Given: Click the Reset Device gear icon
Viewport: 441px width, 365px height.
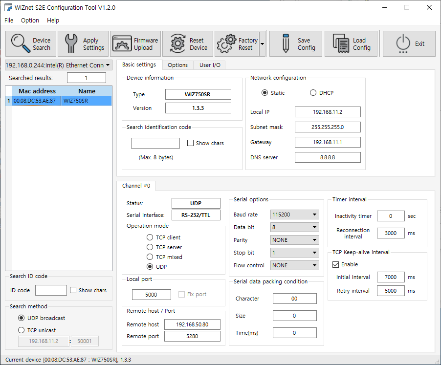Looking at the screenshot, I should pyautogui.click(x=178, y=43).
